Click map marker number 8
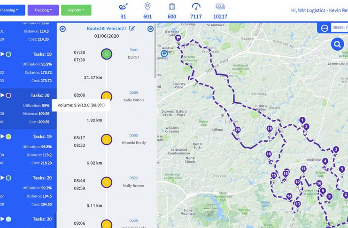 click(x=329, y=197)
